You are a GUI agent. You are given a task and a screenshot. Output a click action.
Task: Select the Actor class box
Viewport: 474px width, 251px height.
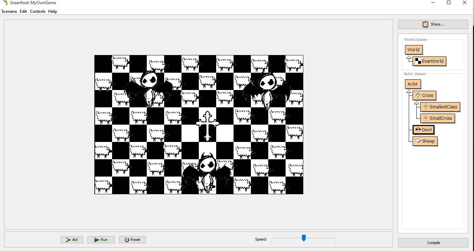(x=413, y=84)
